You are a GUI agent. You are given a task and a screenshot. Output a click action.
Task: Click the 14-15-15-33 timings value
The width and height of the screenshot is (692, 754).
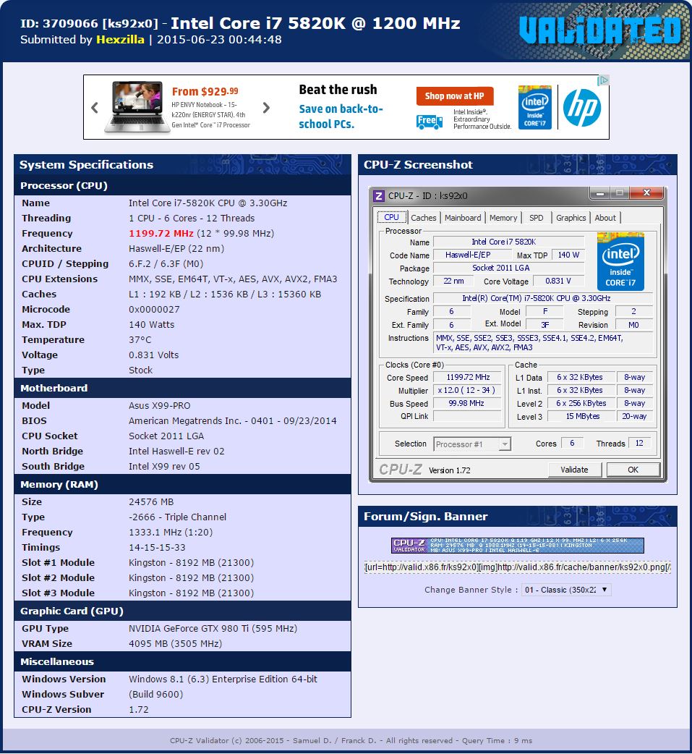157,547
